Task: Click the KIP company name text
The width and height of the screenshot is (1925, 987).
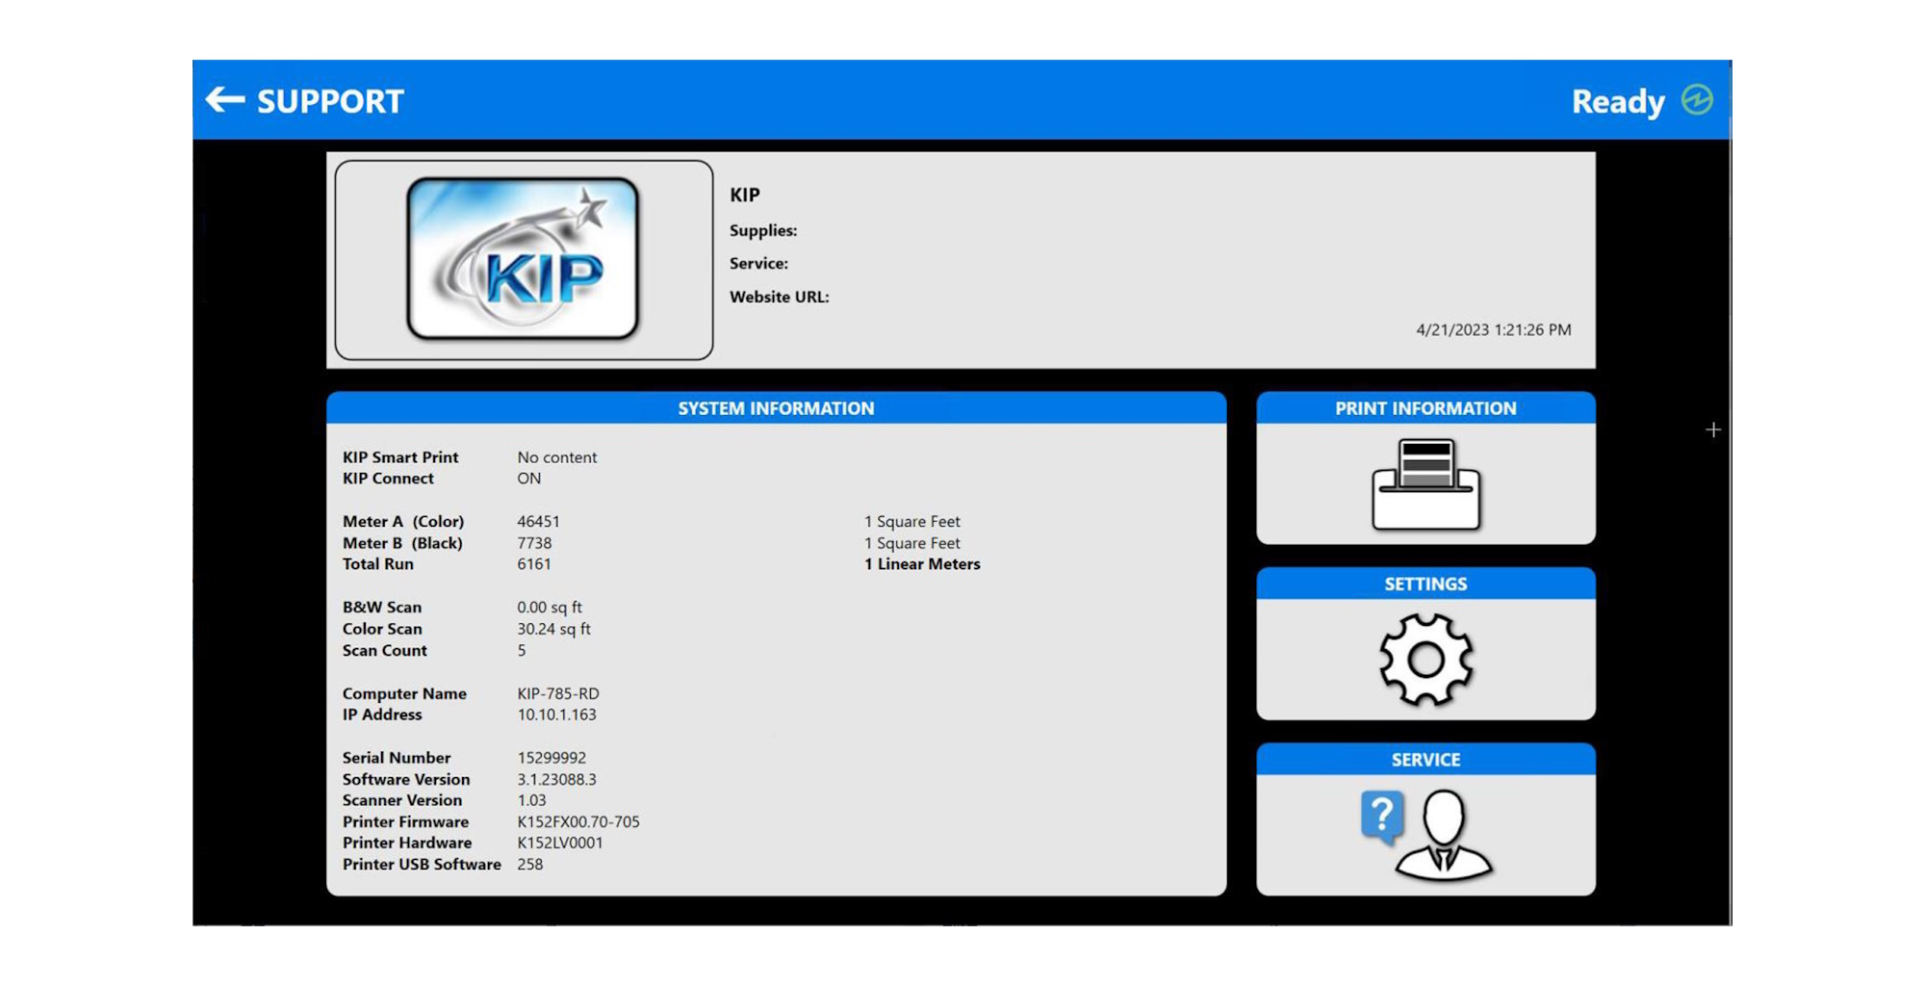Action: click(x=744, y=195)
